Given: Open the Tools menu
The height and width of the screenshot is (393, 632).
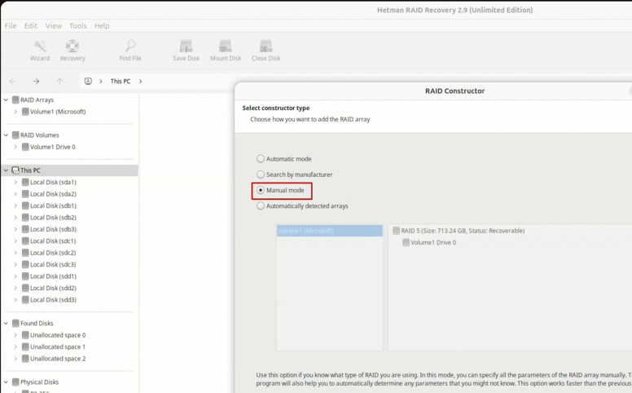Looking at the screenshot, I should click(78, 26).
